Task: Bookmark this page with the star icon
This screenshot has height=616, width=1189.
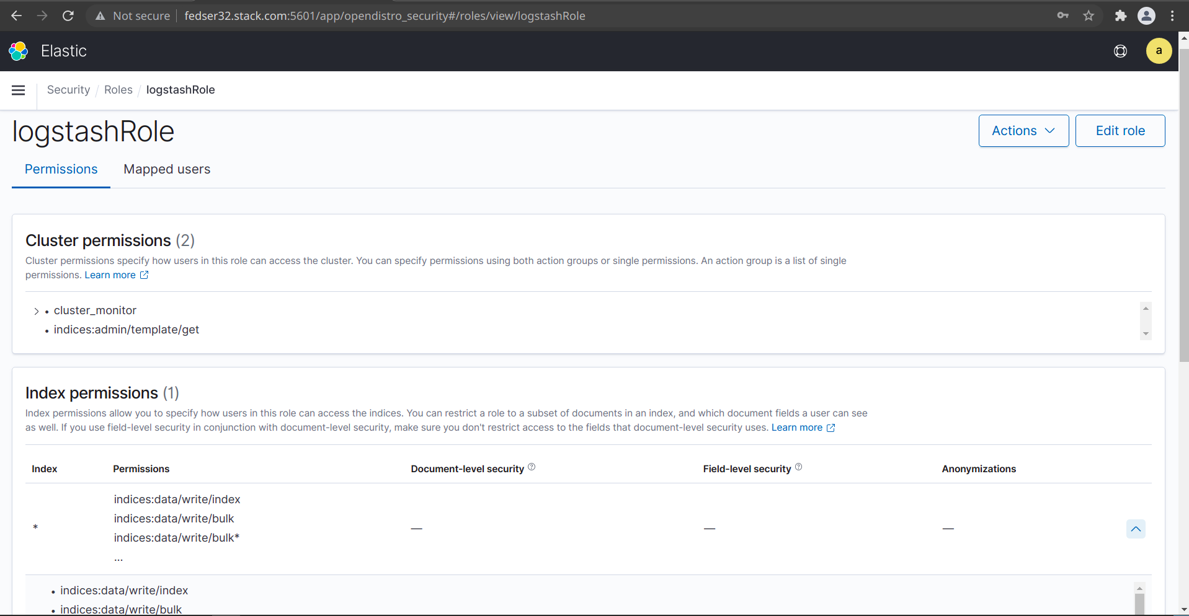Action: [x=1089, y=16]
